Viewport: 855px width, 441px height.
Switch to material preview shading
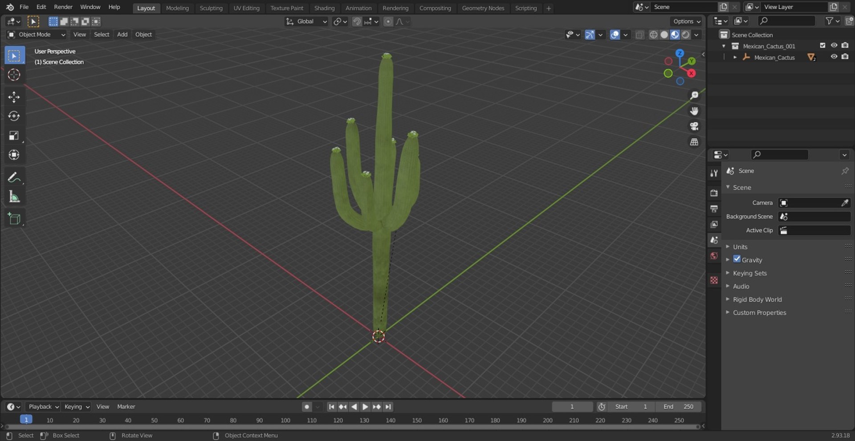click(x=675, y=35)
